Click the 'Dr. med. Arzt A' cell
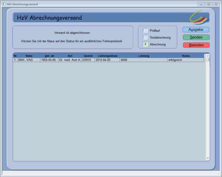 (69, 60)
